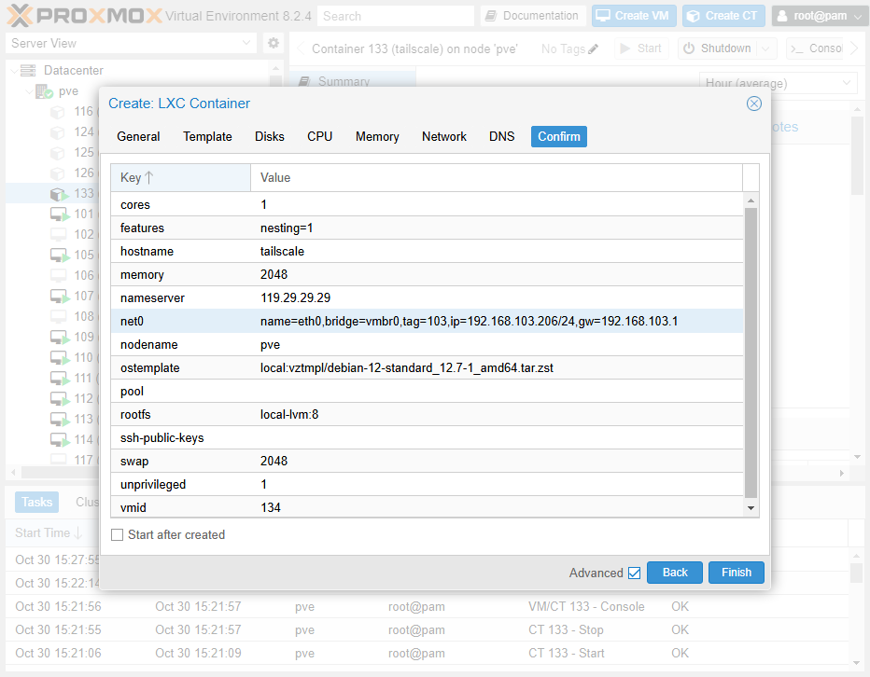Select stopped VM 102 icon

(58, 235)
